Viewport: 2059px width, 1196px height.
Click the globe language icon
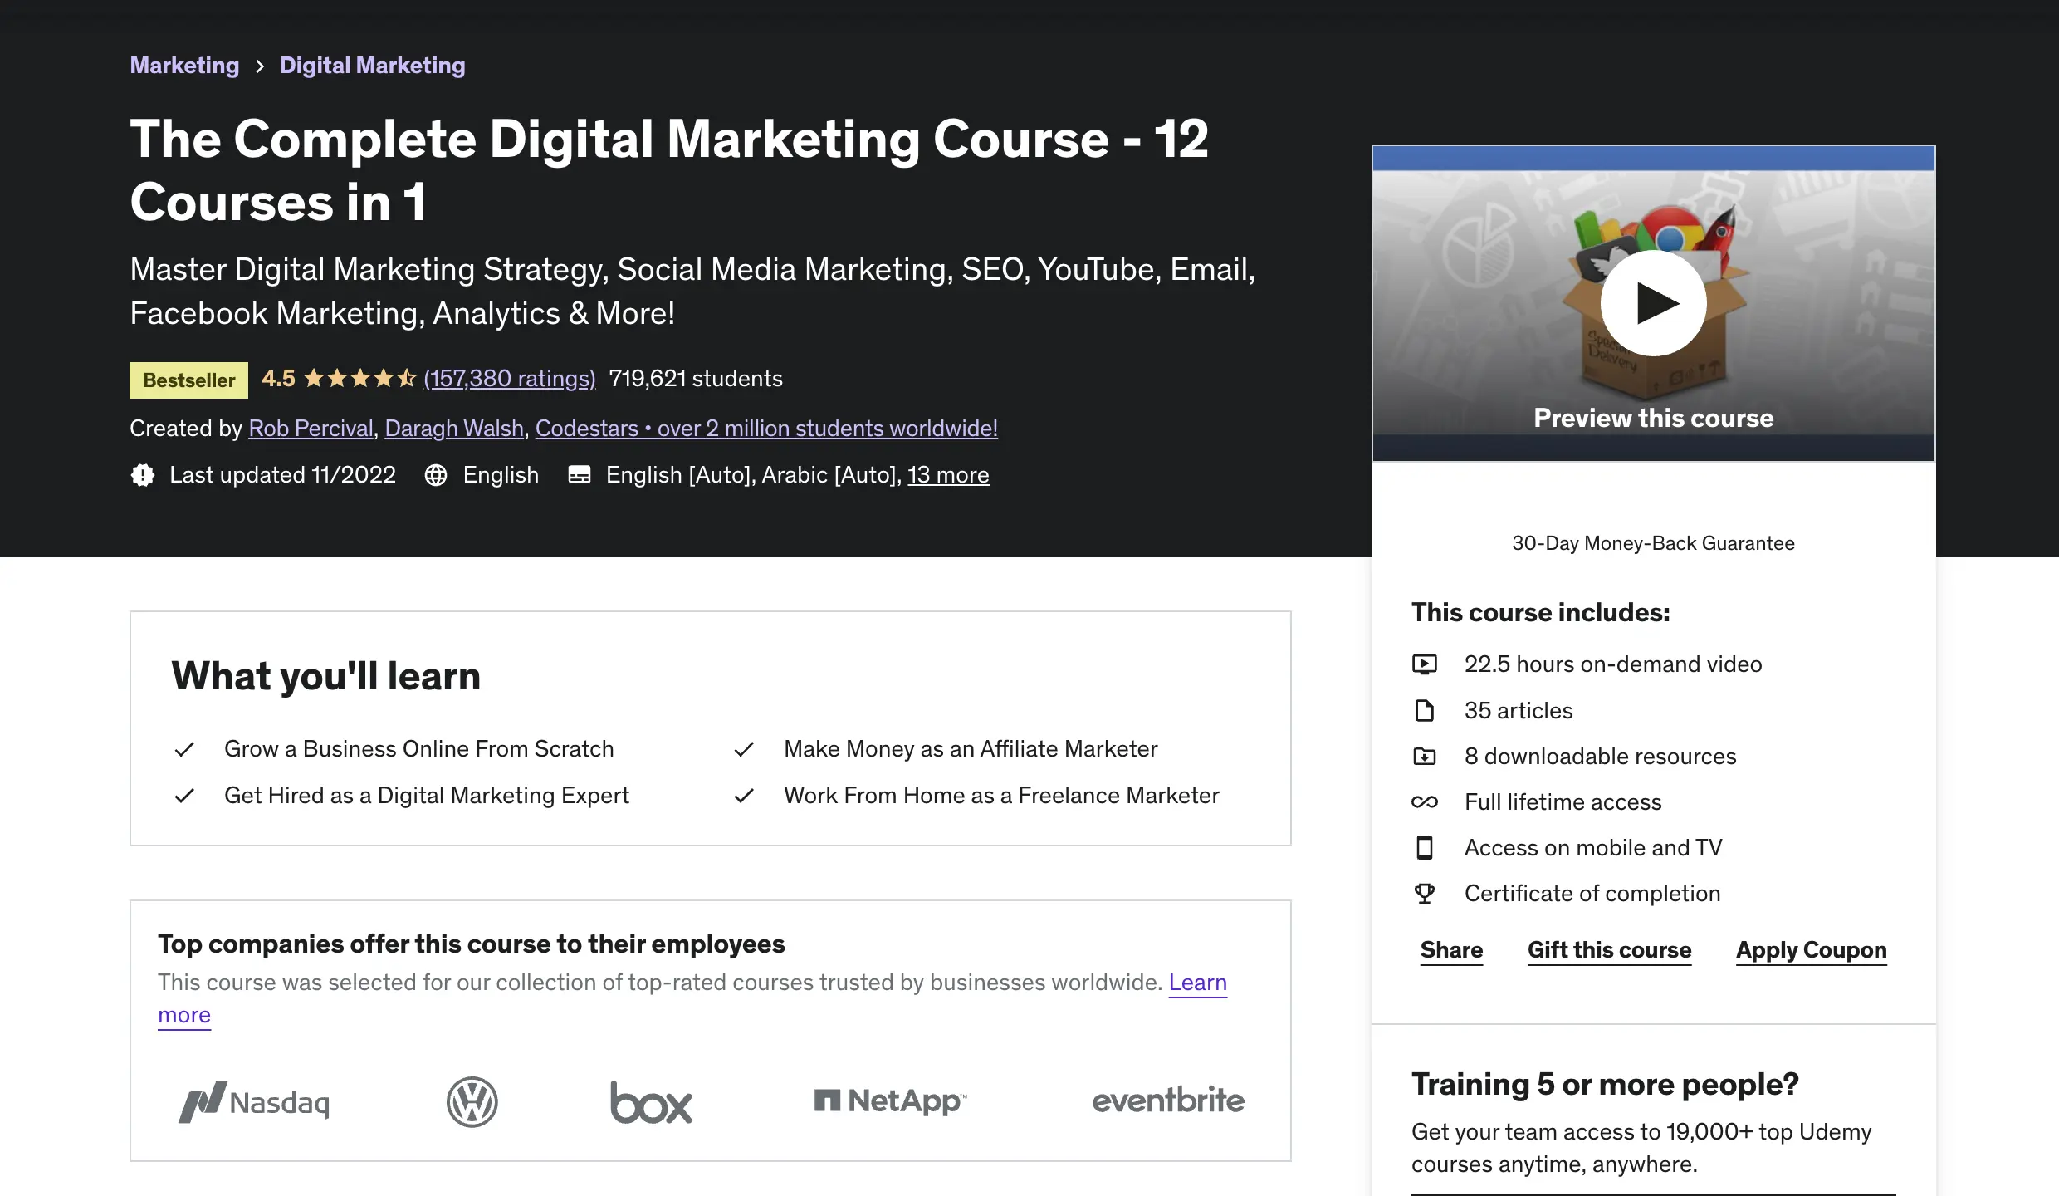(x=436, y=475)
